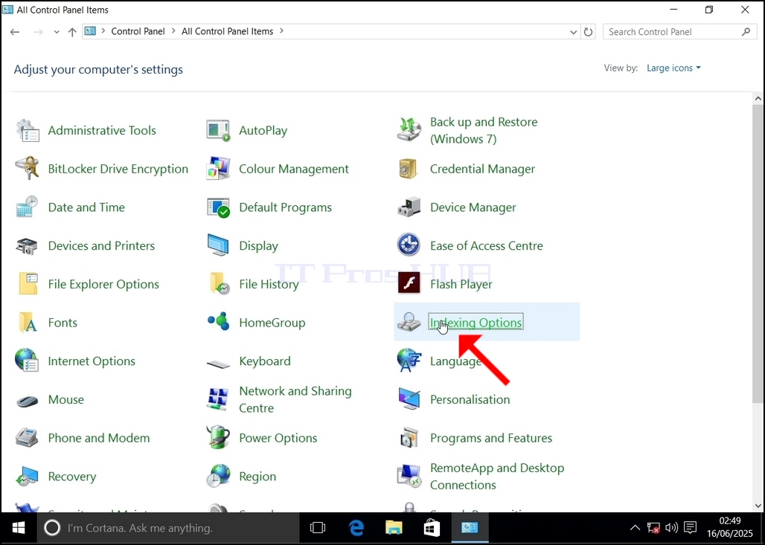Viewport: 765px width, 545px height.
Task: Click the Network and Sharing Centre icon
Action: pos(218,399)
